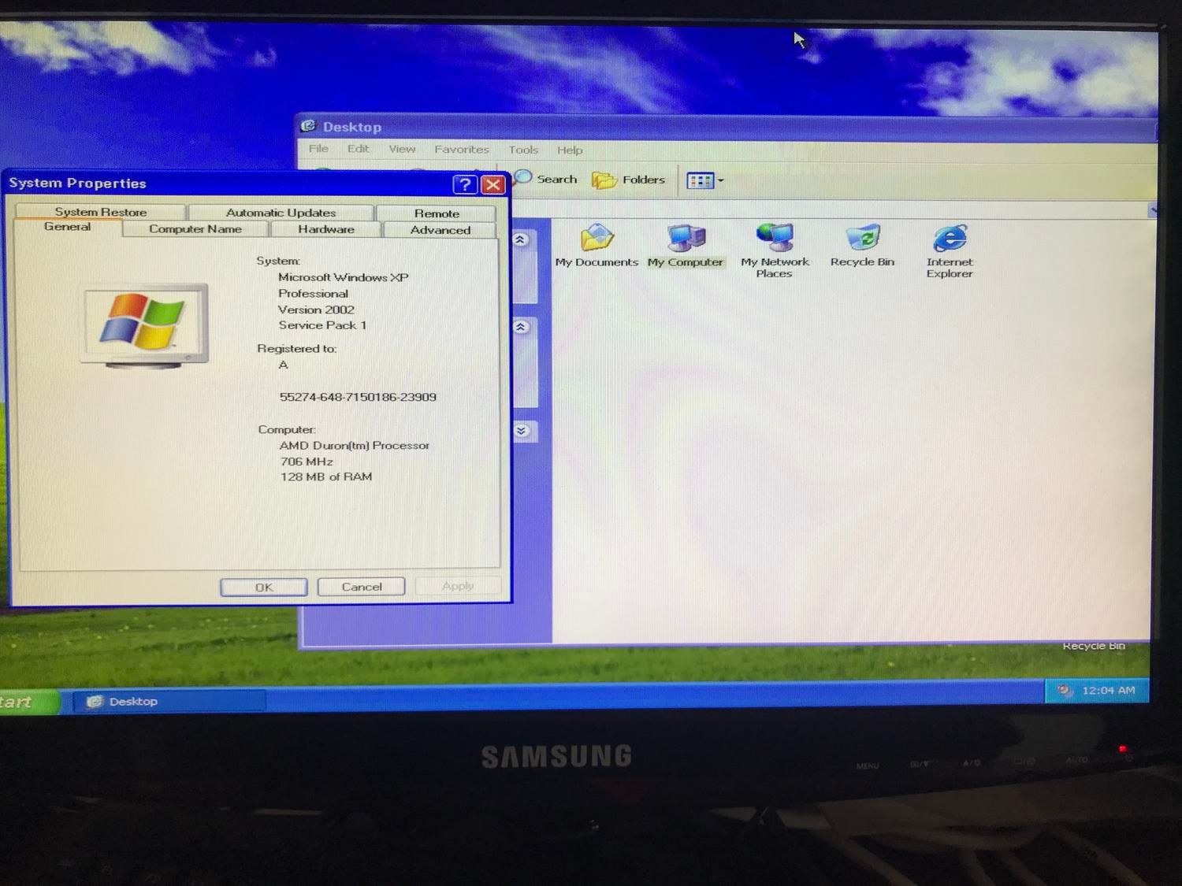Open the File menu
The width and height of the screenshot is (1182, 886).
coord(318,148)
